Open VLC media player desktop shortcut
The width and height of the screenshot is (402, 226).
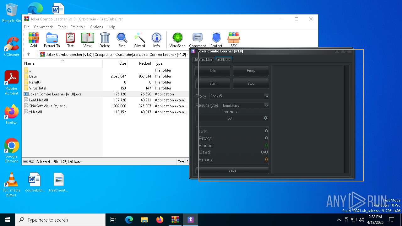[x=11, y=185]
